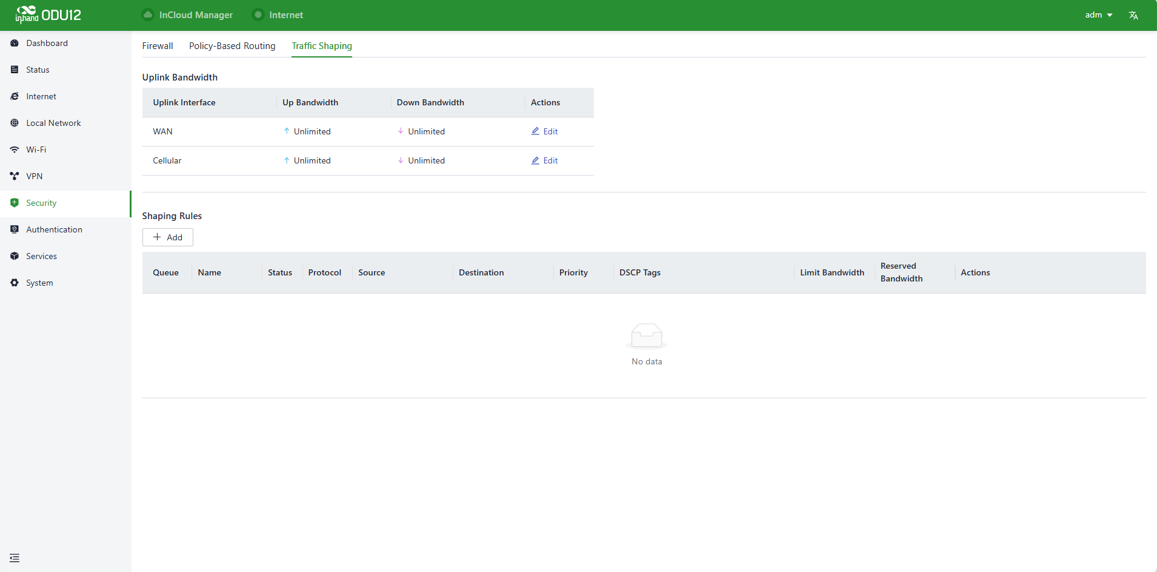This screenshot has height=572, width=1157.
Task: Edit the WAN uplink bandwidth
Action: point(545,131)
